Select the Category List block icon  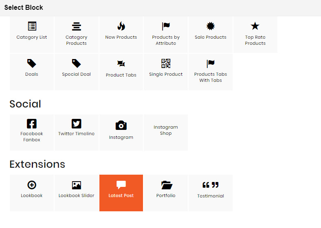pos(32,26)
